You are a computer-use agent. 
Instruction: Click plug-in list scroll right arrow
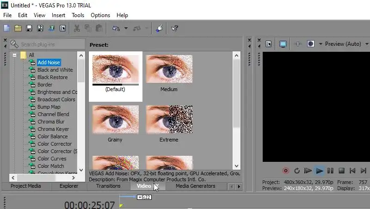pos(74,178)
